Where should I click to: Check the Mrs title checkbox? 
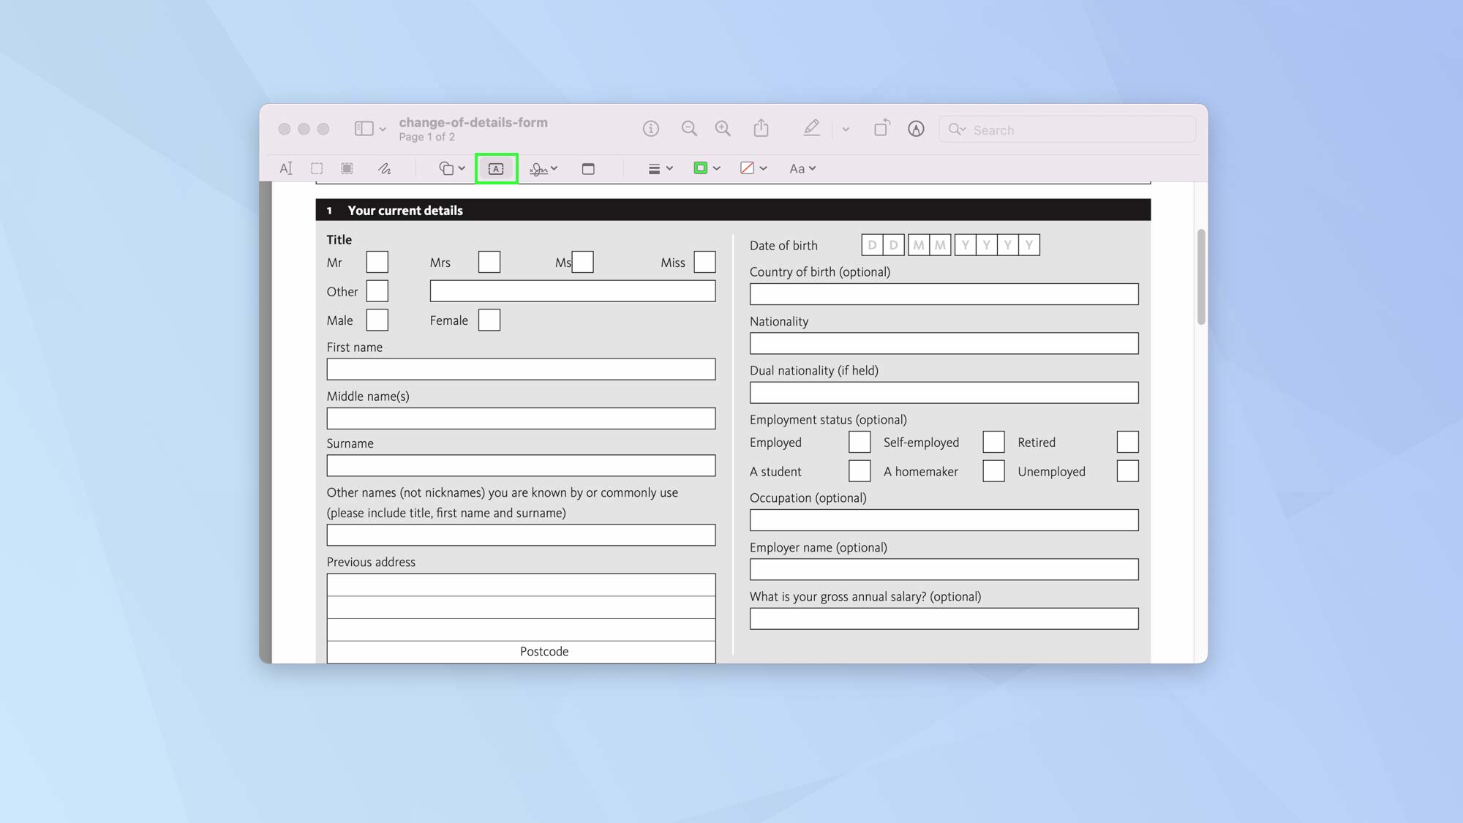(489, 262)
